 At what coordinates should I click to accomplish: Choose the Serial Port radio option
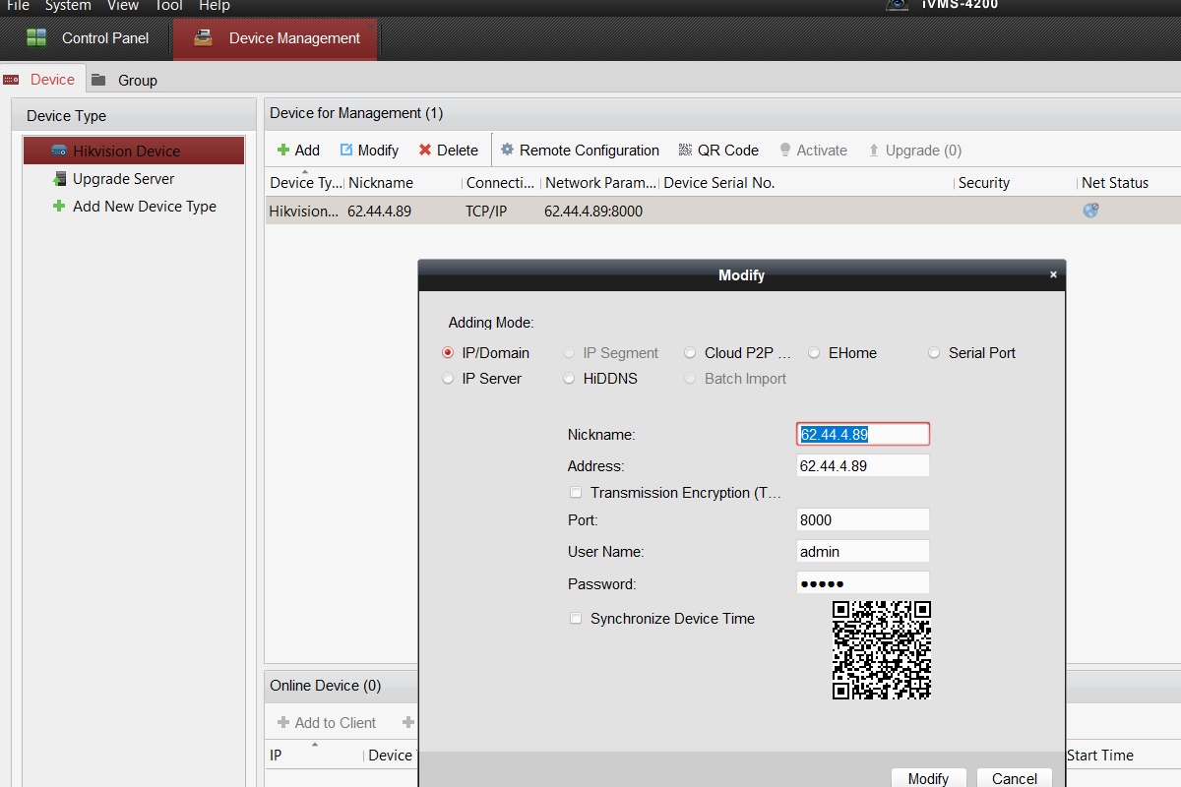click(934, 353)
